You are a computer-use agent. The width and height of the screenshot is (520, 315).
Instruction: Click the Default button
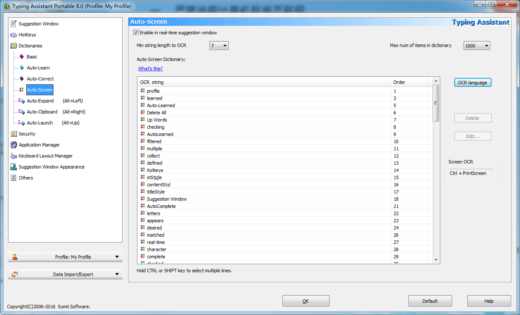click(430, 301)
